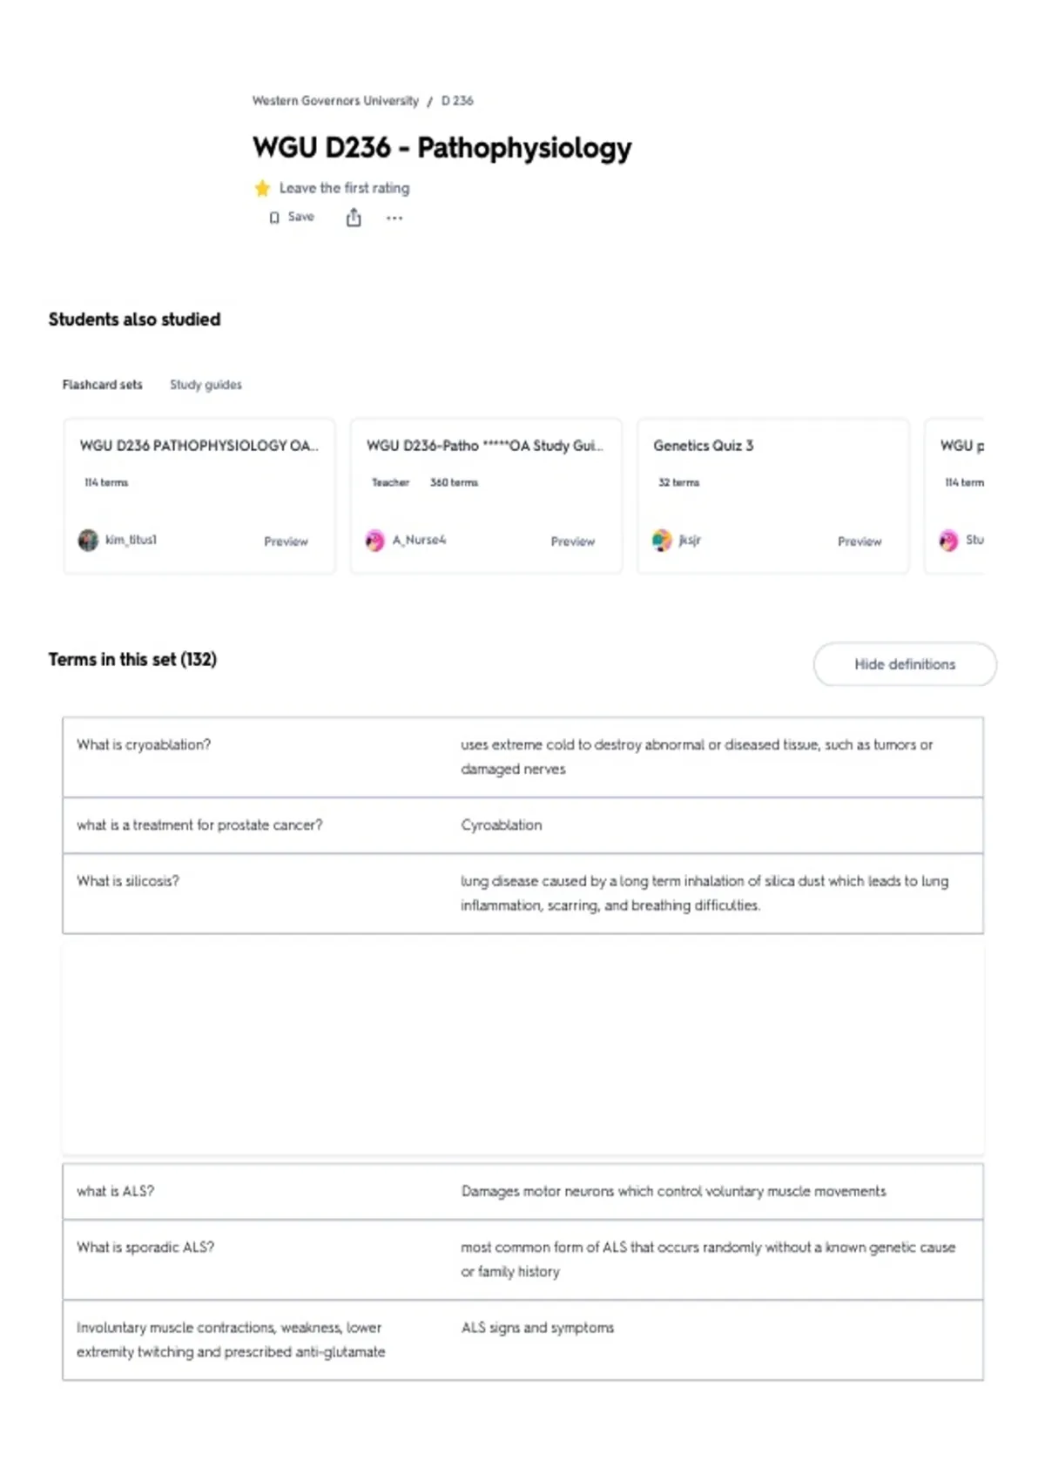Click the yellow rating star icon
This screenshot has width=1045, height=1480.
point(262,188)
